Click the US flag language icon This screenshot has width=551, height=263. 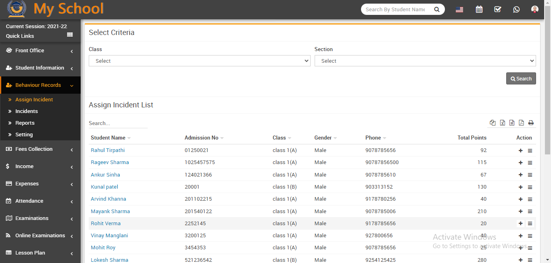point(459,10)
